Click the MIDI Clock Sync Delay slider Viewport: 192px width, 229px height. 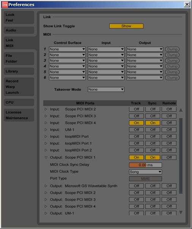(145, 165)
